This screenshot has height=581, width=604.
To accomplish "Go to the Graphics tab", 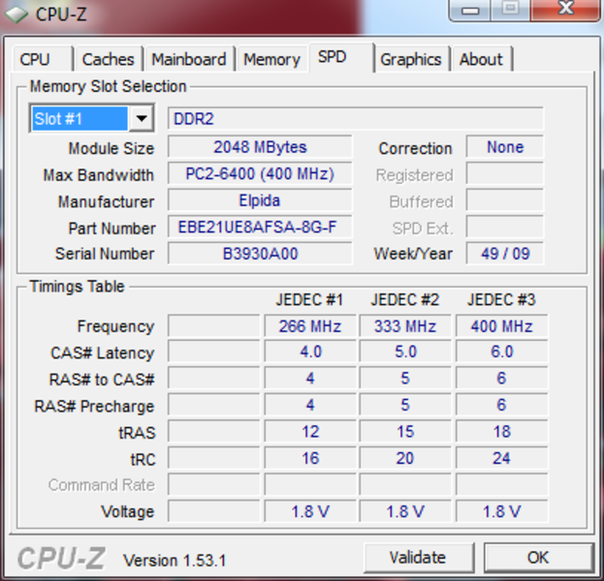I will tap(411, 59).
